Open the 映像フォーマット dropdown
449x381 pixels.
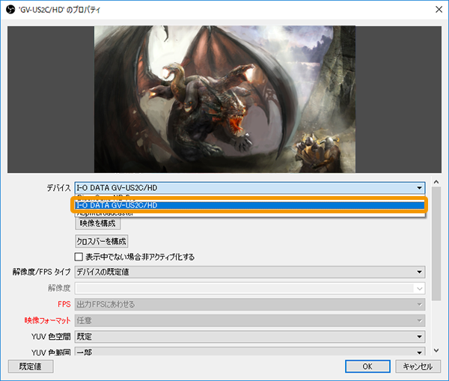coord(250,320)
